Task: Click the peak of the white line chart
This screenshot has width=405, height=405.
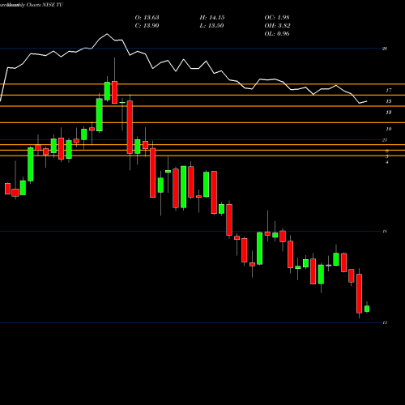Action: (107, 34)
